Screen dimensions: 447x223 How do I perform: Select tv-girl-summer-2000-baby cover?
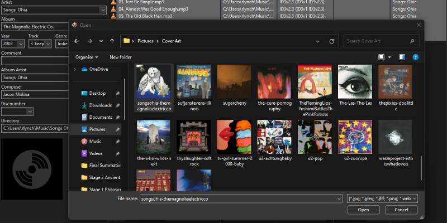[234, 137]
